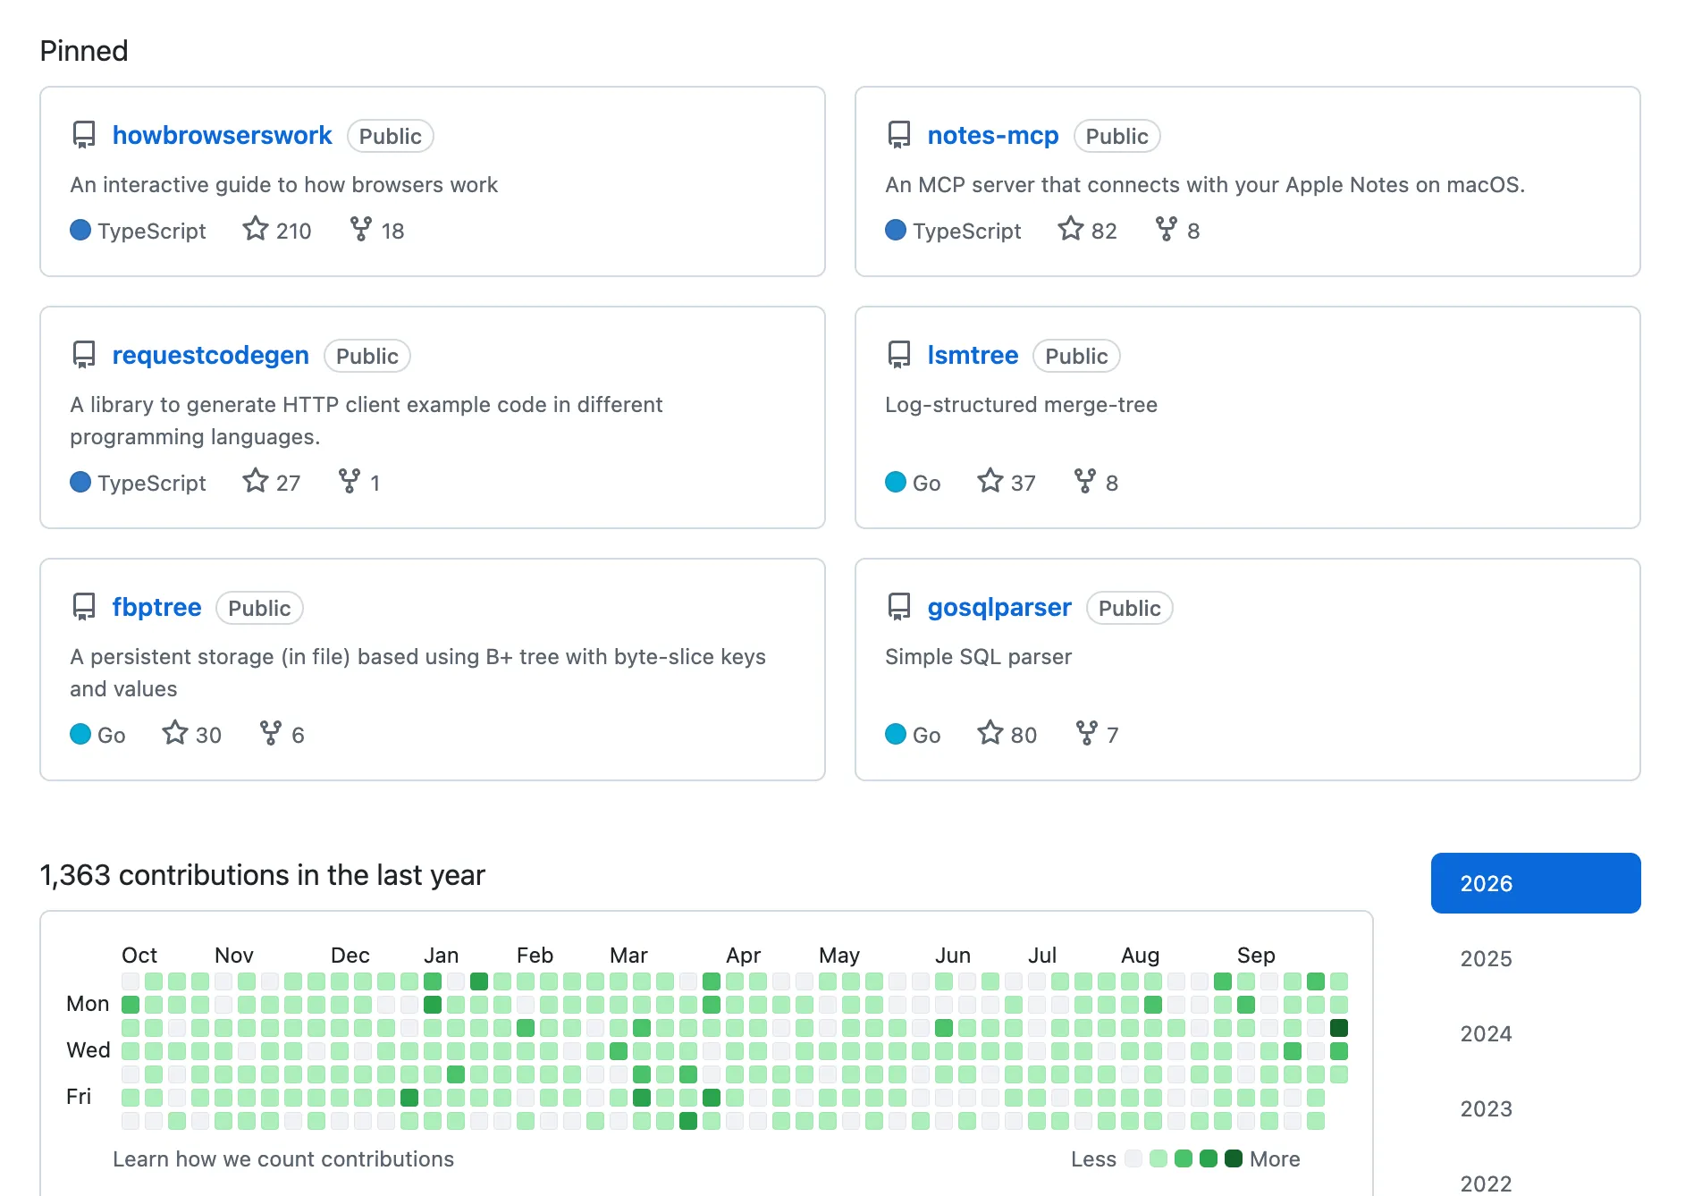Click the repository icon beside requestcodegen
Image resolution: width=1702 pixels, height=1196 pixels.
tap(84, 355)
